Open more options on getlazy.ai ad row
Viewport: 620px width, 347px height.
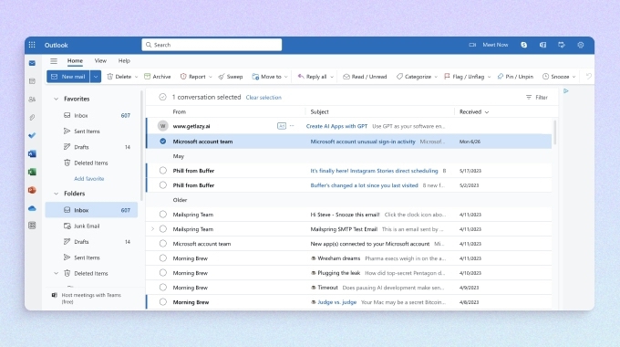(292, 126)
